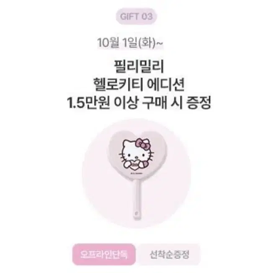Click the 헬로키티 에디션 heading line
This screenshot has width=273, height=273.
(x=139, y=85)
